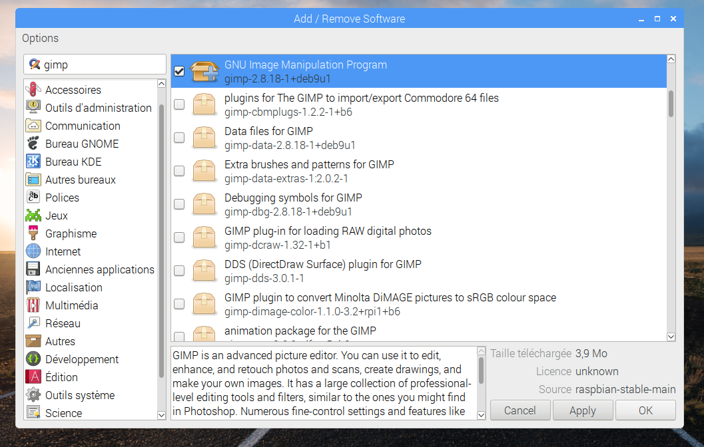Screen dimensions: 704x447
Task: Click the Internet globe icon
Action: [x=33, y=251]
